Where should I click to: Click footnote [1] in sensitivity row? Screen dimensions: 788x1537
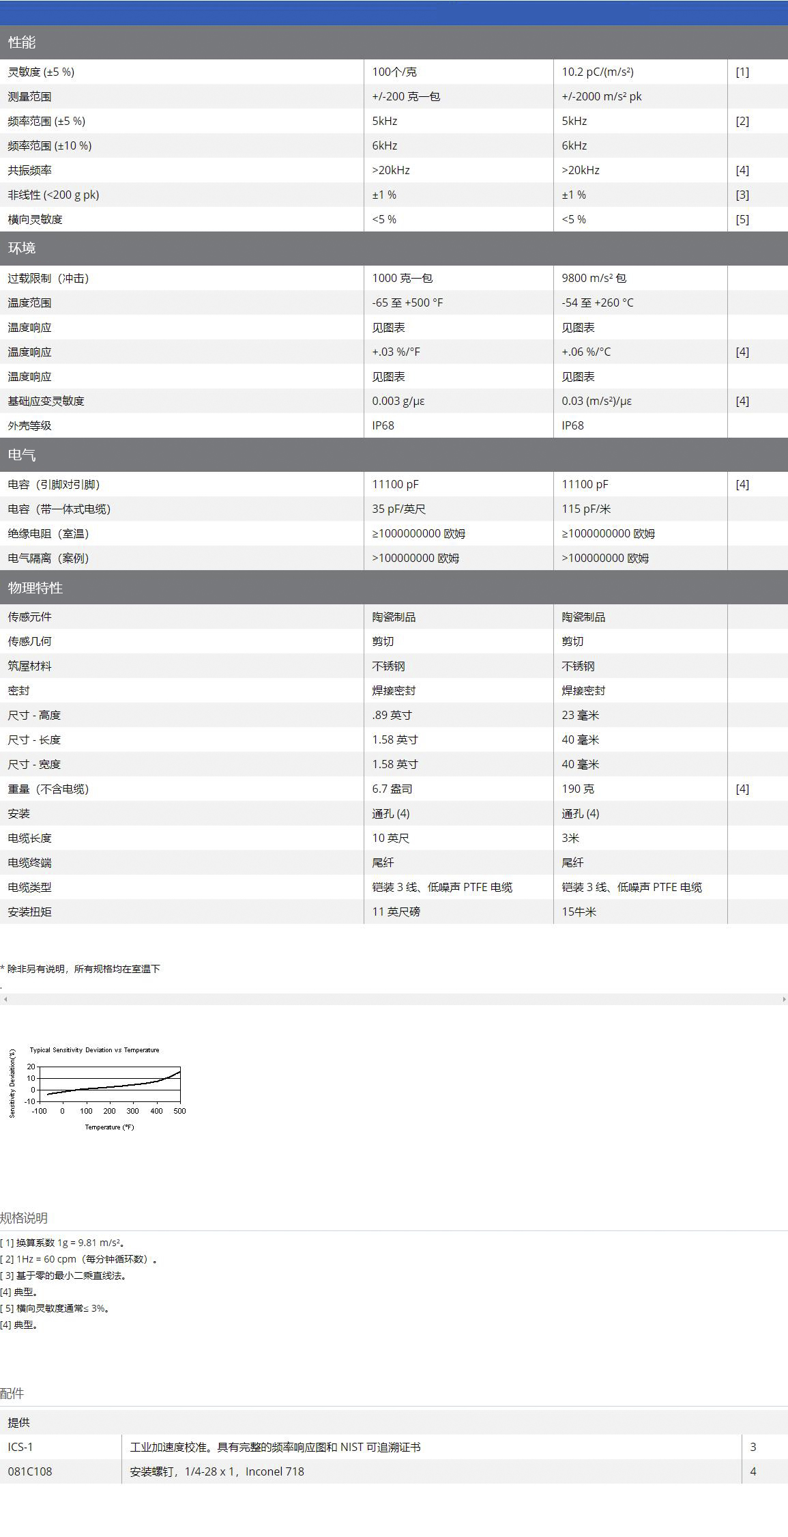pyautogui.click(x=742, y=72)
